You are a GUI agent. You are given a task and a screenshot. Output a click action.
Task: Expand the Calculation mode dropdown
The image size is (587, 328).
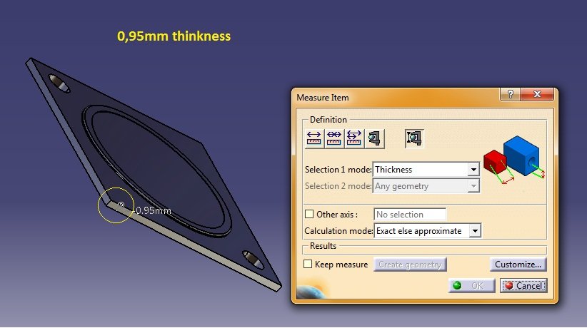coord(476,231)
